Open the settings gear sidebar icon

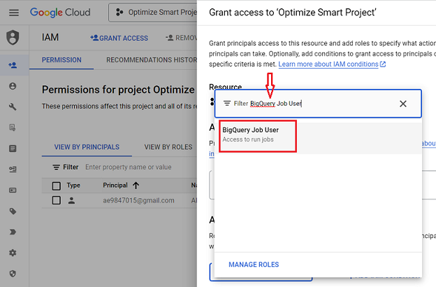click(x=13, y=253)
